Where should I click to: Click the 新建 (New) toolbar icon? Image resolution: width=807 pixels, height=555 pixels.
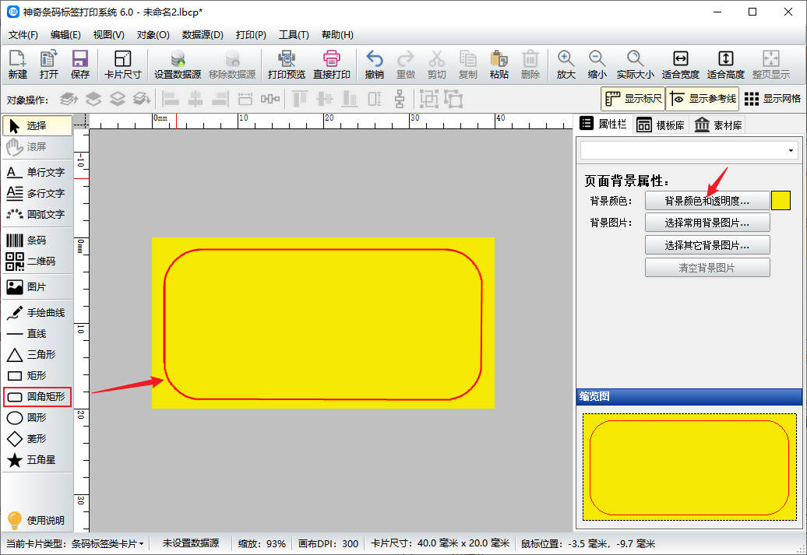(17, 64)
